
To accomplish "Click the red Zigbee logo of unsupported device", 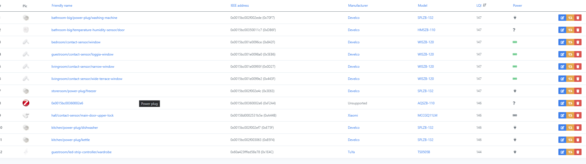I will point(26,103).
